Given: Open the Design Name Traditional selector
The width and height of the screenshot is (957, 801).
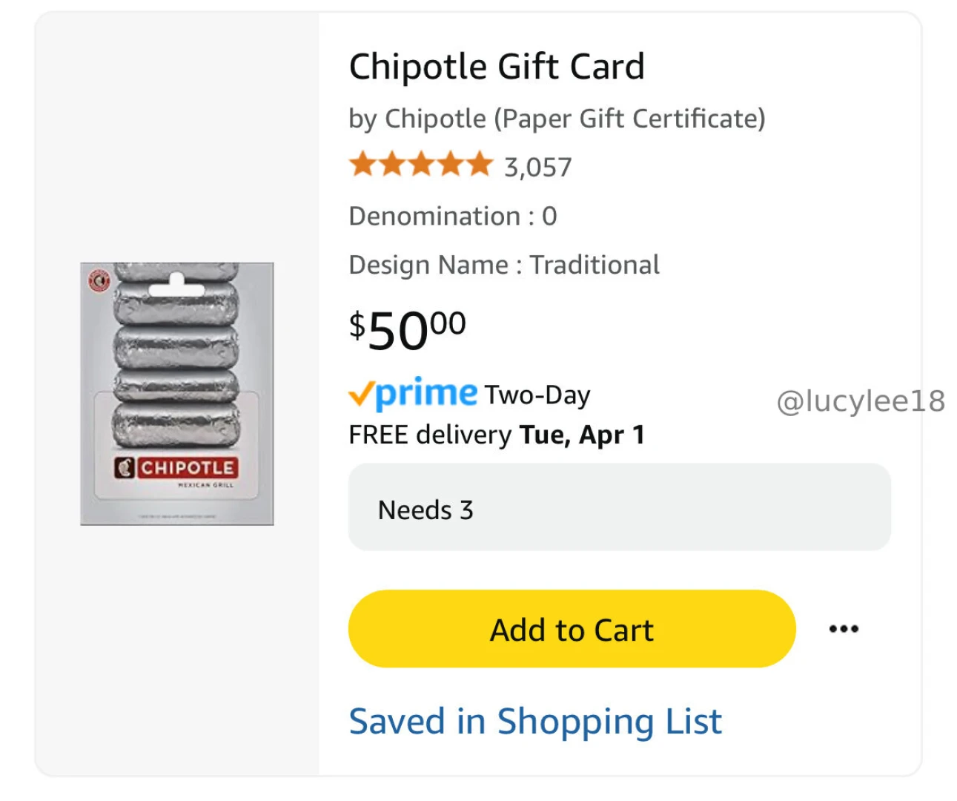Looking at the screenshot, I should tap(504, 264).
